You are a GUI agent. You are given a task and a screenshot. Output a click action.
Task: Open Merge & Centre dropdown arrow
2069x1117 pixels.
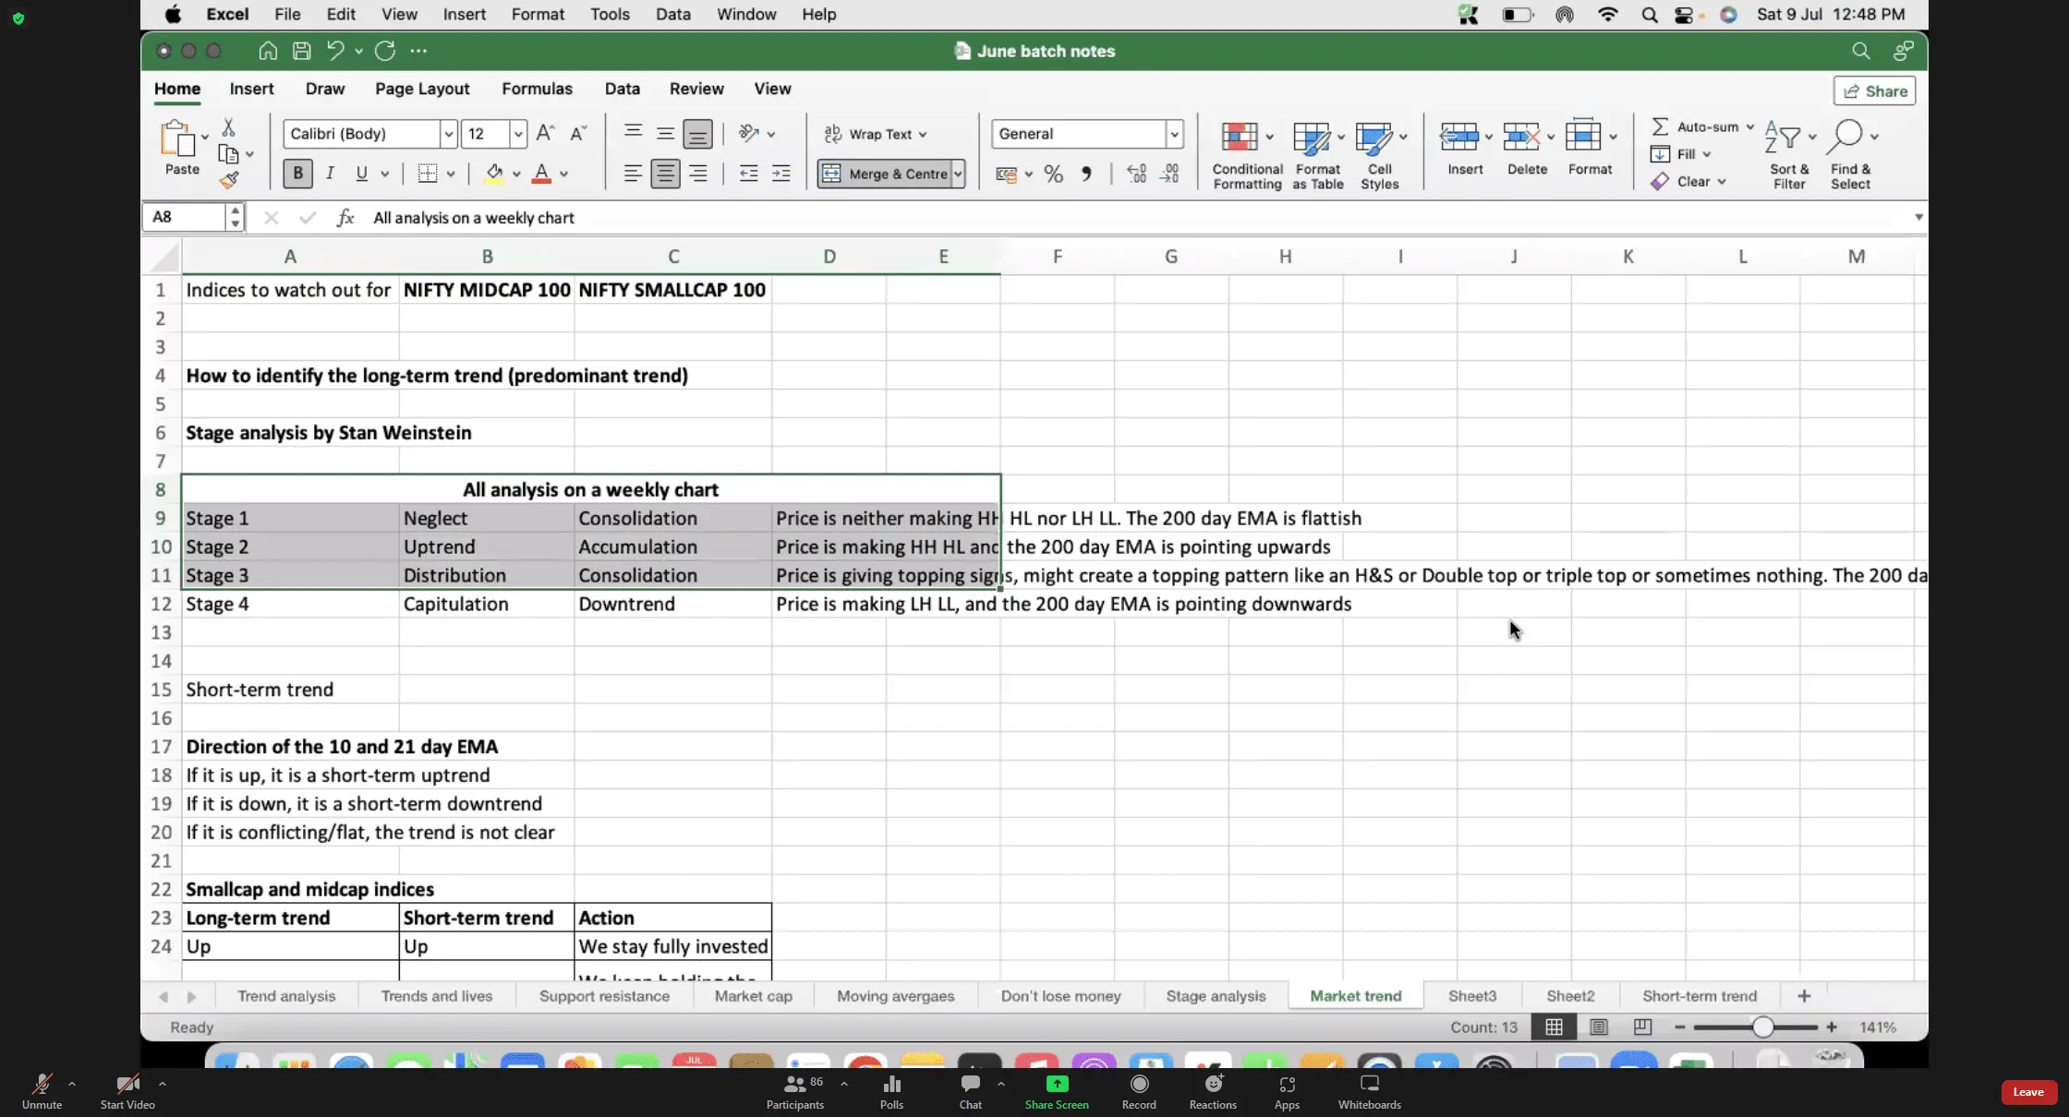[958, 174]
